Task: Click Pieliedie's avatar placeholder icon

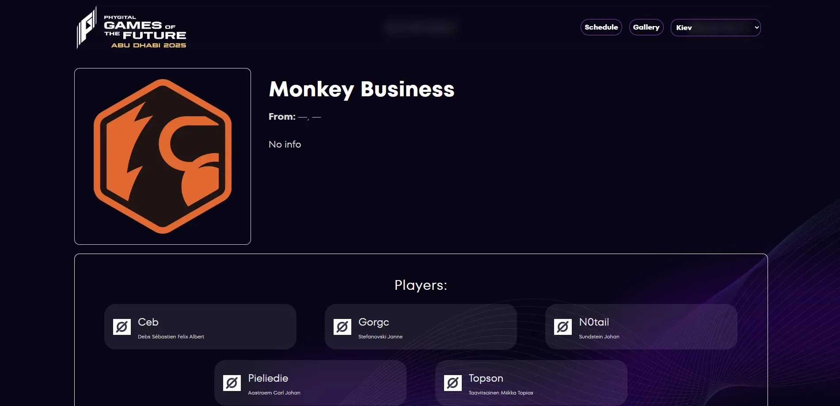Action: pos(232,383)
